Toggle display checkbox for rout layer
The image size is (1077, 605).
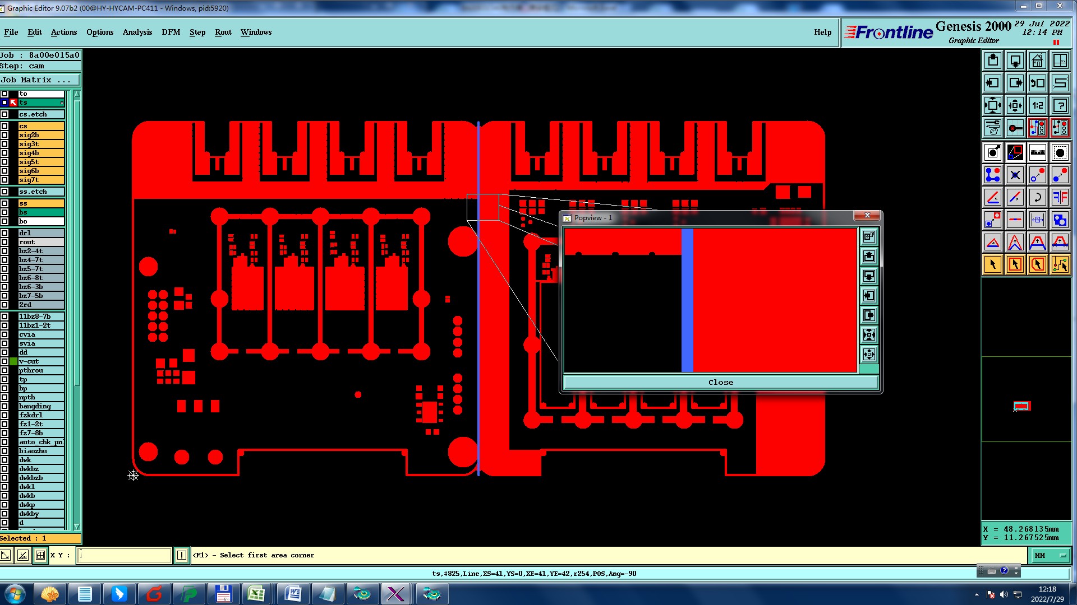[4, 242]
